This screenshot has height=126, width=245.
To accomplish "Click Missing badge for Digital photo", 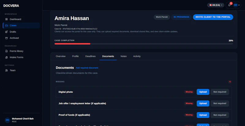I will [x=189, y=92].
